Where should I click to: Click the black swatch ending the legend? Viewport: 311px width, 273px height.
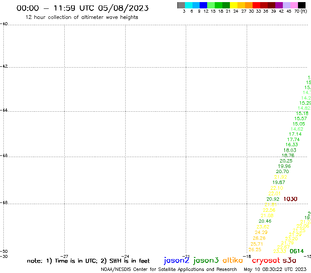302,5
